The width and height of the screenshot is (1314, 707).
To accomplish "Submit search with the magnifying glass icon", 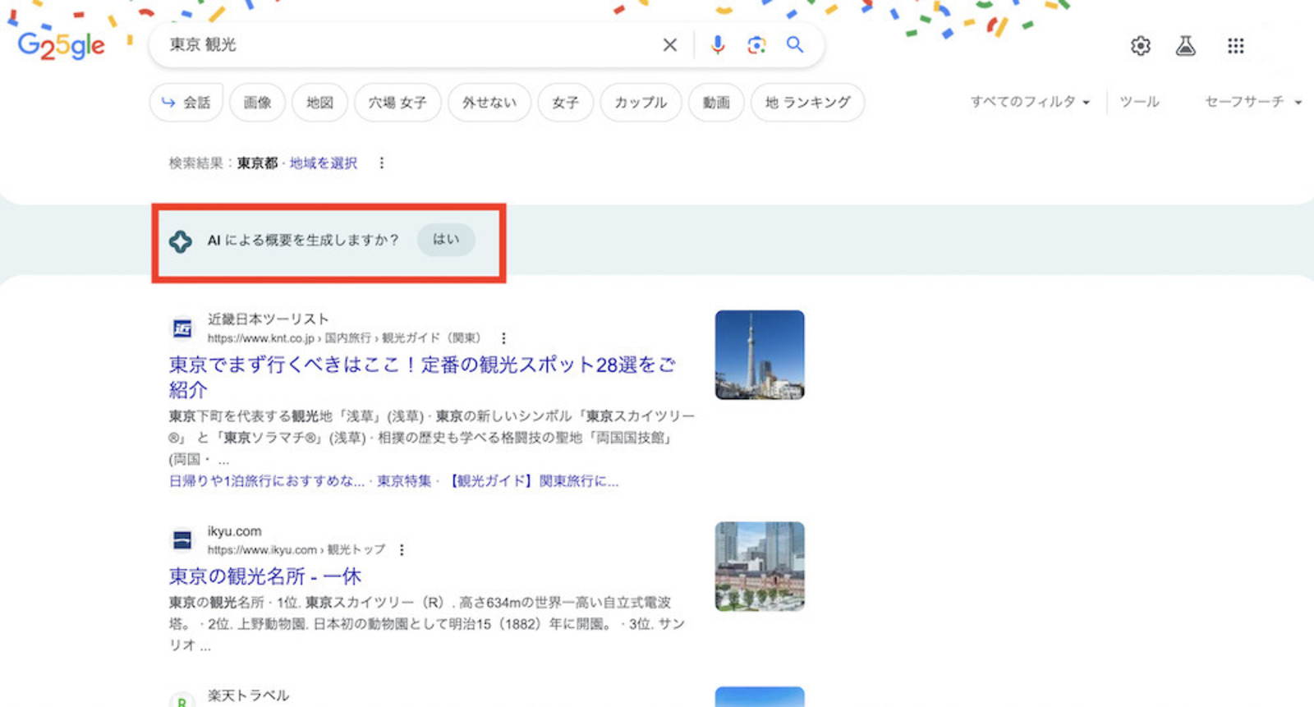I will [x=795, y=45].
